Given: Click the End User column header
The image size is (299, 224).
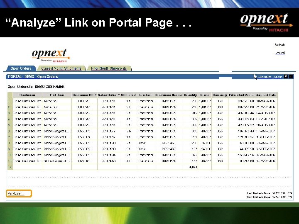Looking at the screenshot, I should click(x=57, y=95).
